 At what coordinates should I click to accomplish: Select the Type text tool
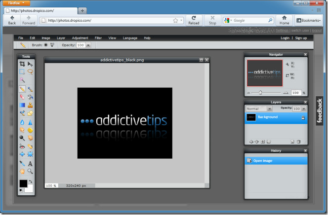pyautogui.click(x=30, y=164)
